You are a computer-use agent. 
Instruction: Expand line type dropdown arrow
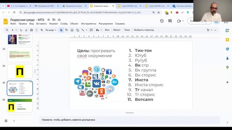click(x=86, y=30)
